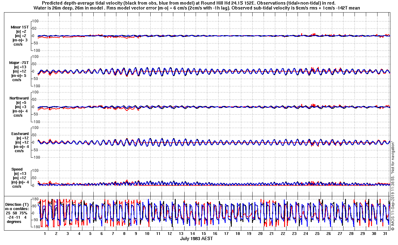Click the date axis label '19'

point(249,233)
